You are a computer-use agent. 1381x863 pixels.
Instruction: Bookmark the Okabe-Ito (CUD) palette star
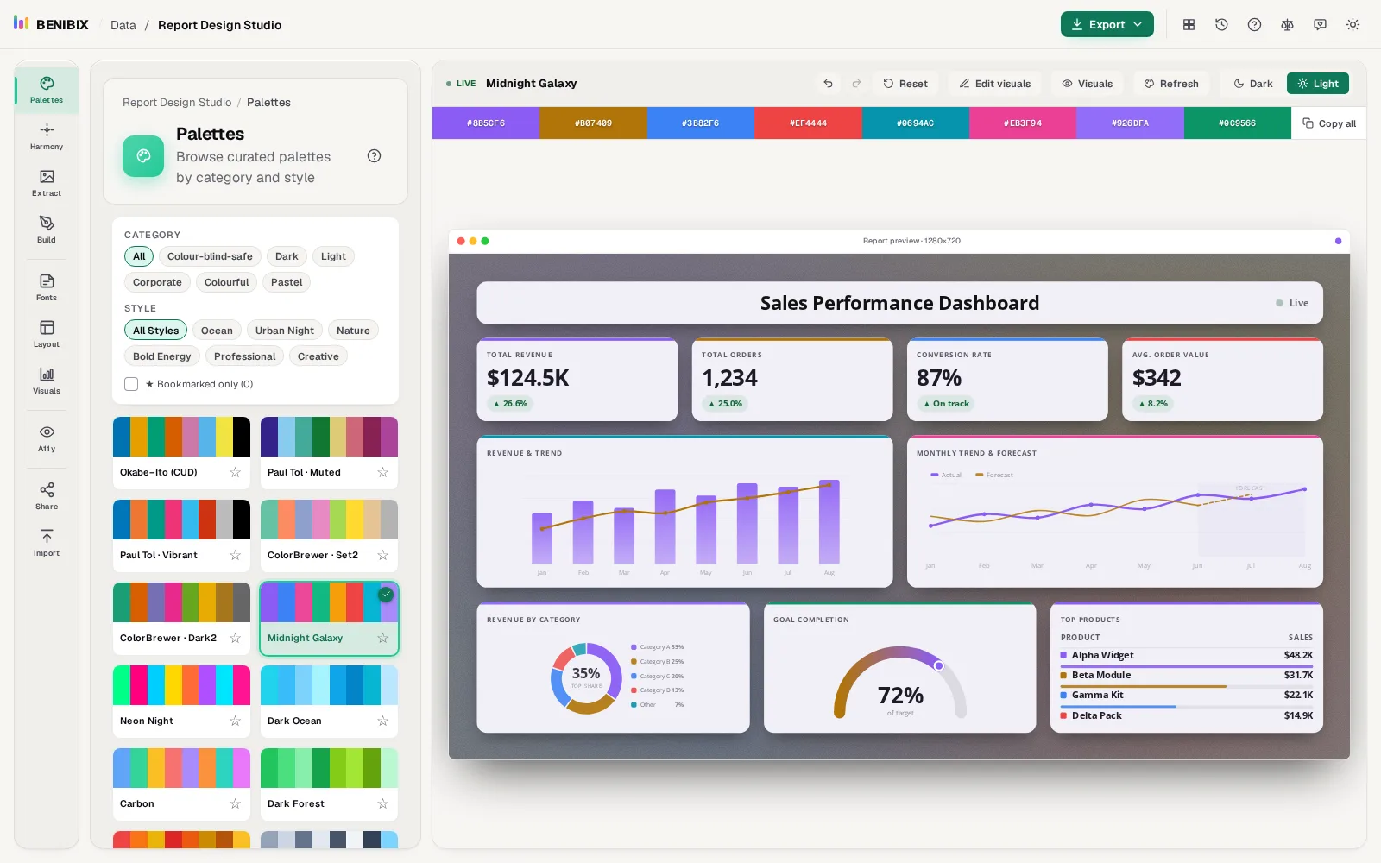coord(235,472)
